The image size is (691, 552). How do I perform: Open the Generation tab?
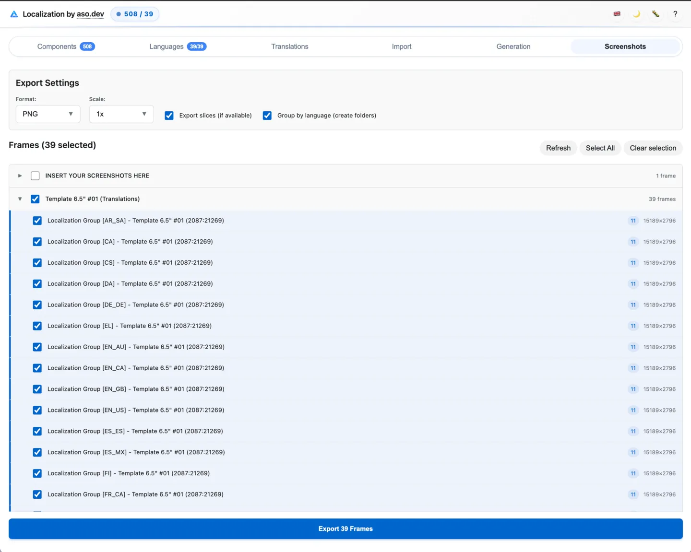click(513, 46)
